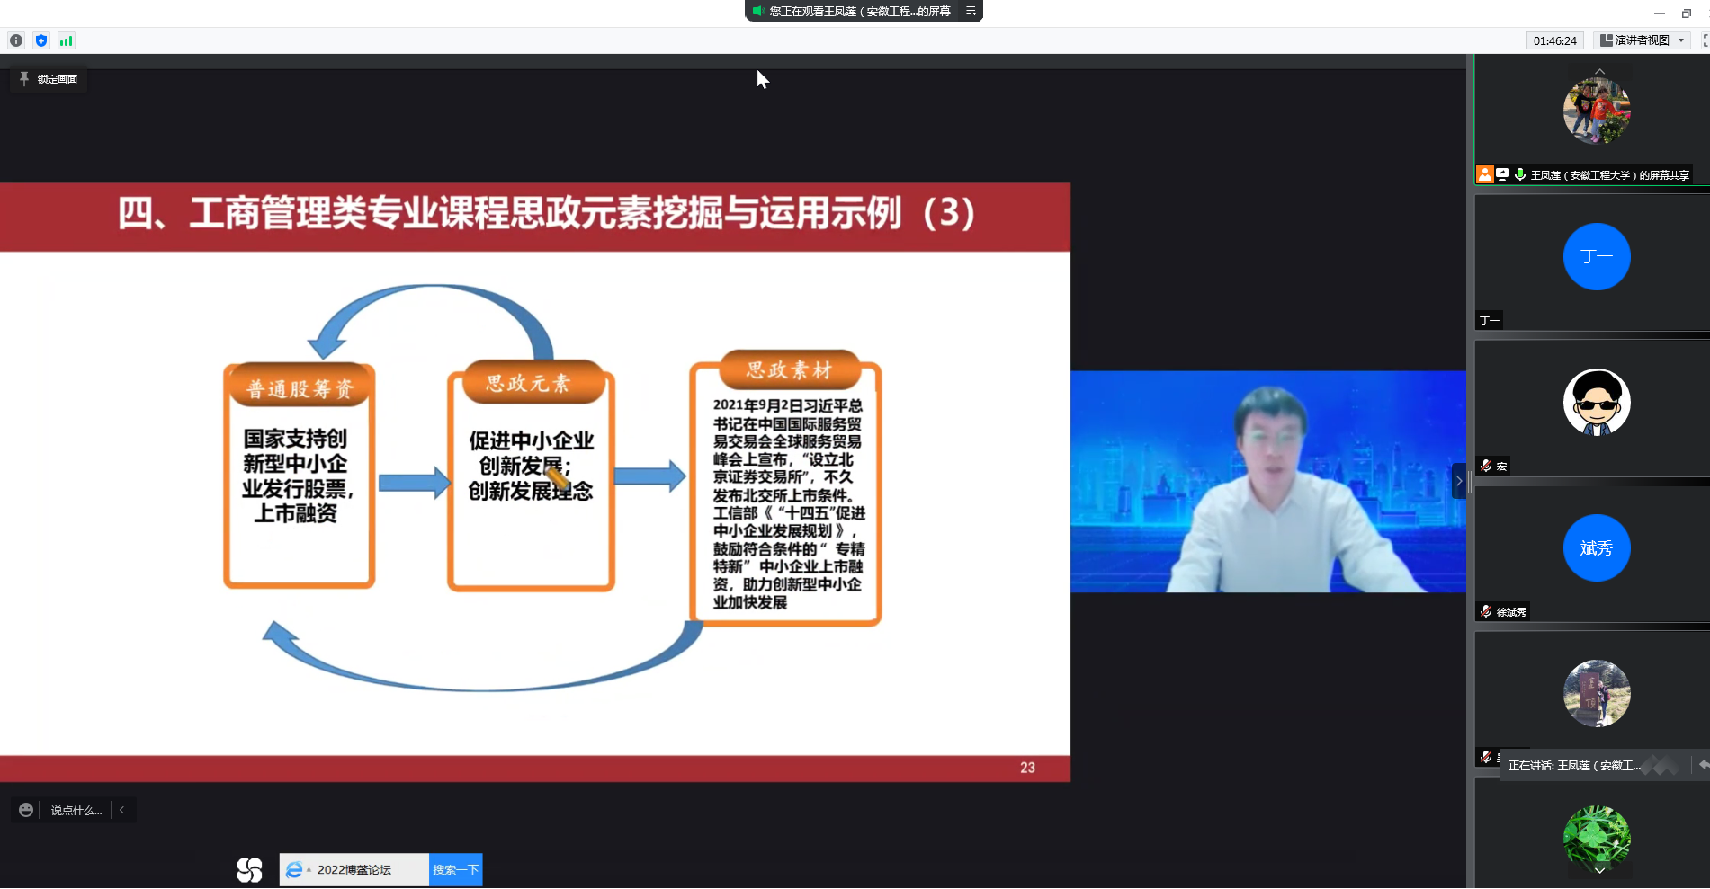Click the meeting info icon
The width and height of the screenshot is (1710, 889).
click(x=16, y=40)
